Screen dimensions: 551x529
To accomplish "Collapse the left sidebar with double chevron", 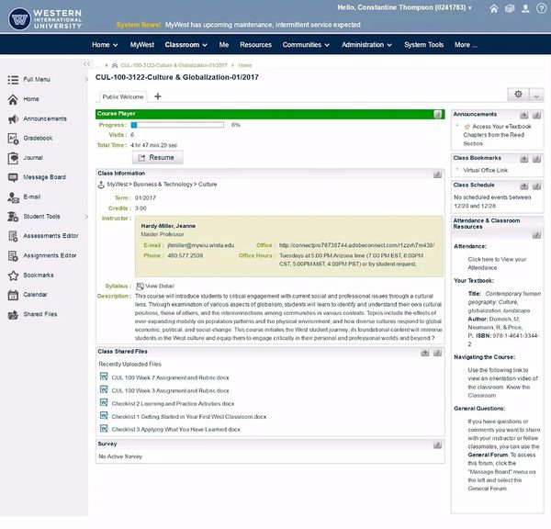I will [85, 64].
